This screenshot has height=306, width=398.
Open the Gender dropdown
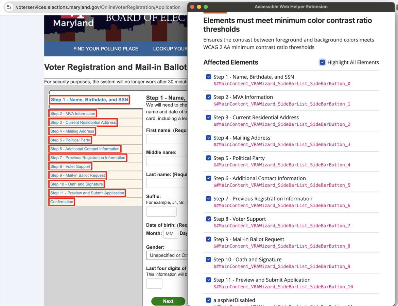pyautogui.click(x=167, y=255)
